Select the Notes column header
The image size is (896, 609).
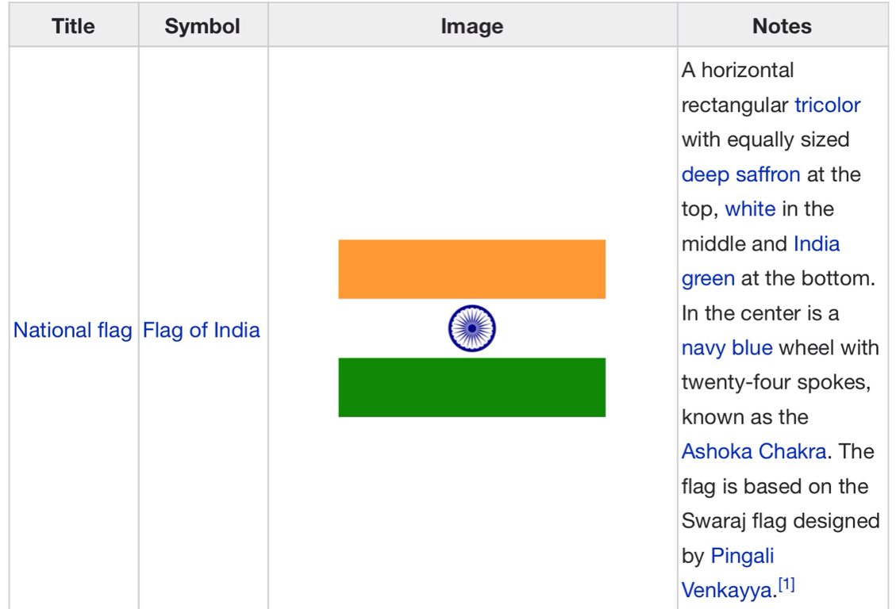pyautogui.click(x=782, y=26)
